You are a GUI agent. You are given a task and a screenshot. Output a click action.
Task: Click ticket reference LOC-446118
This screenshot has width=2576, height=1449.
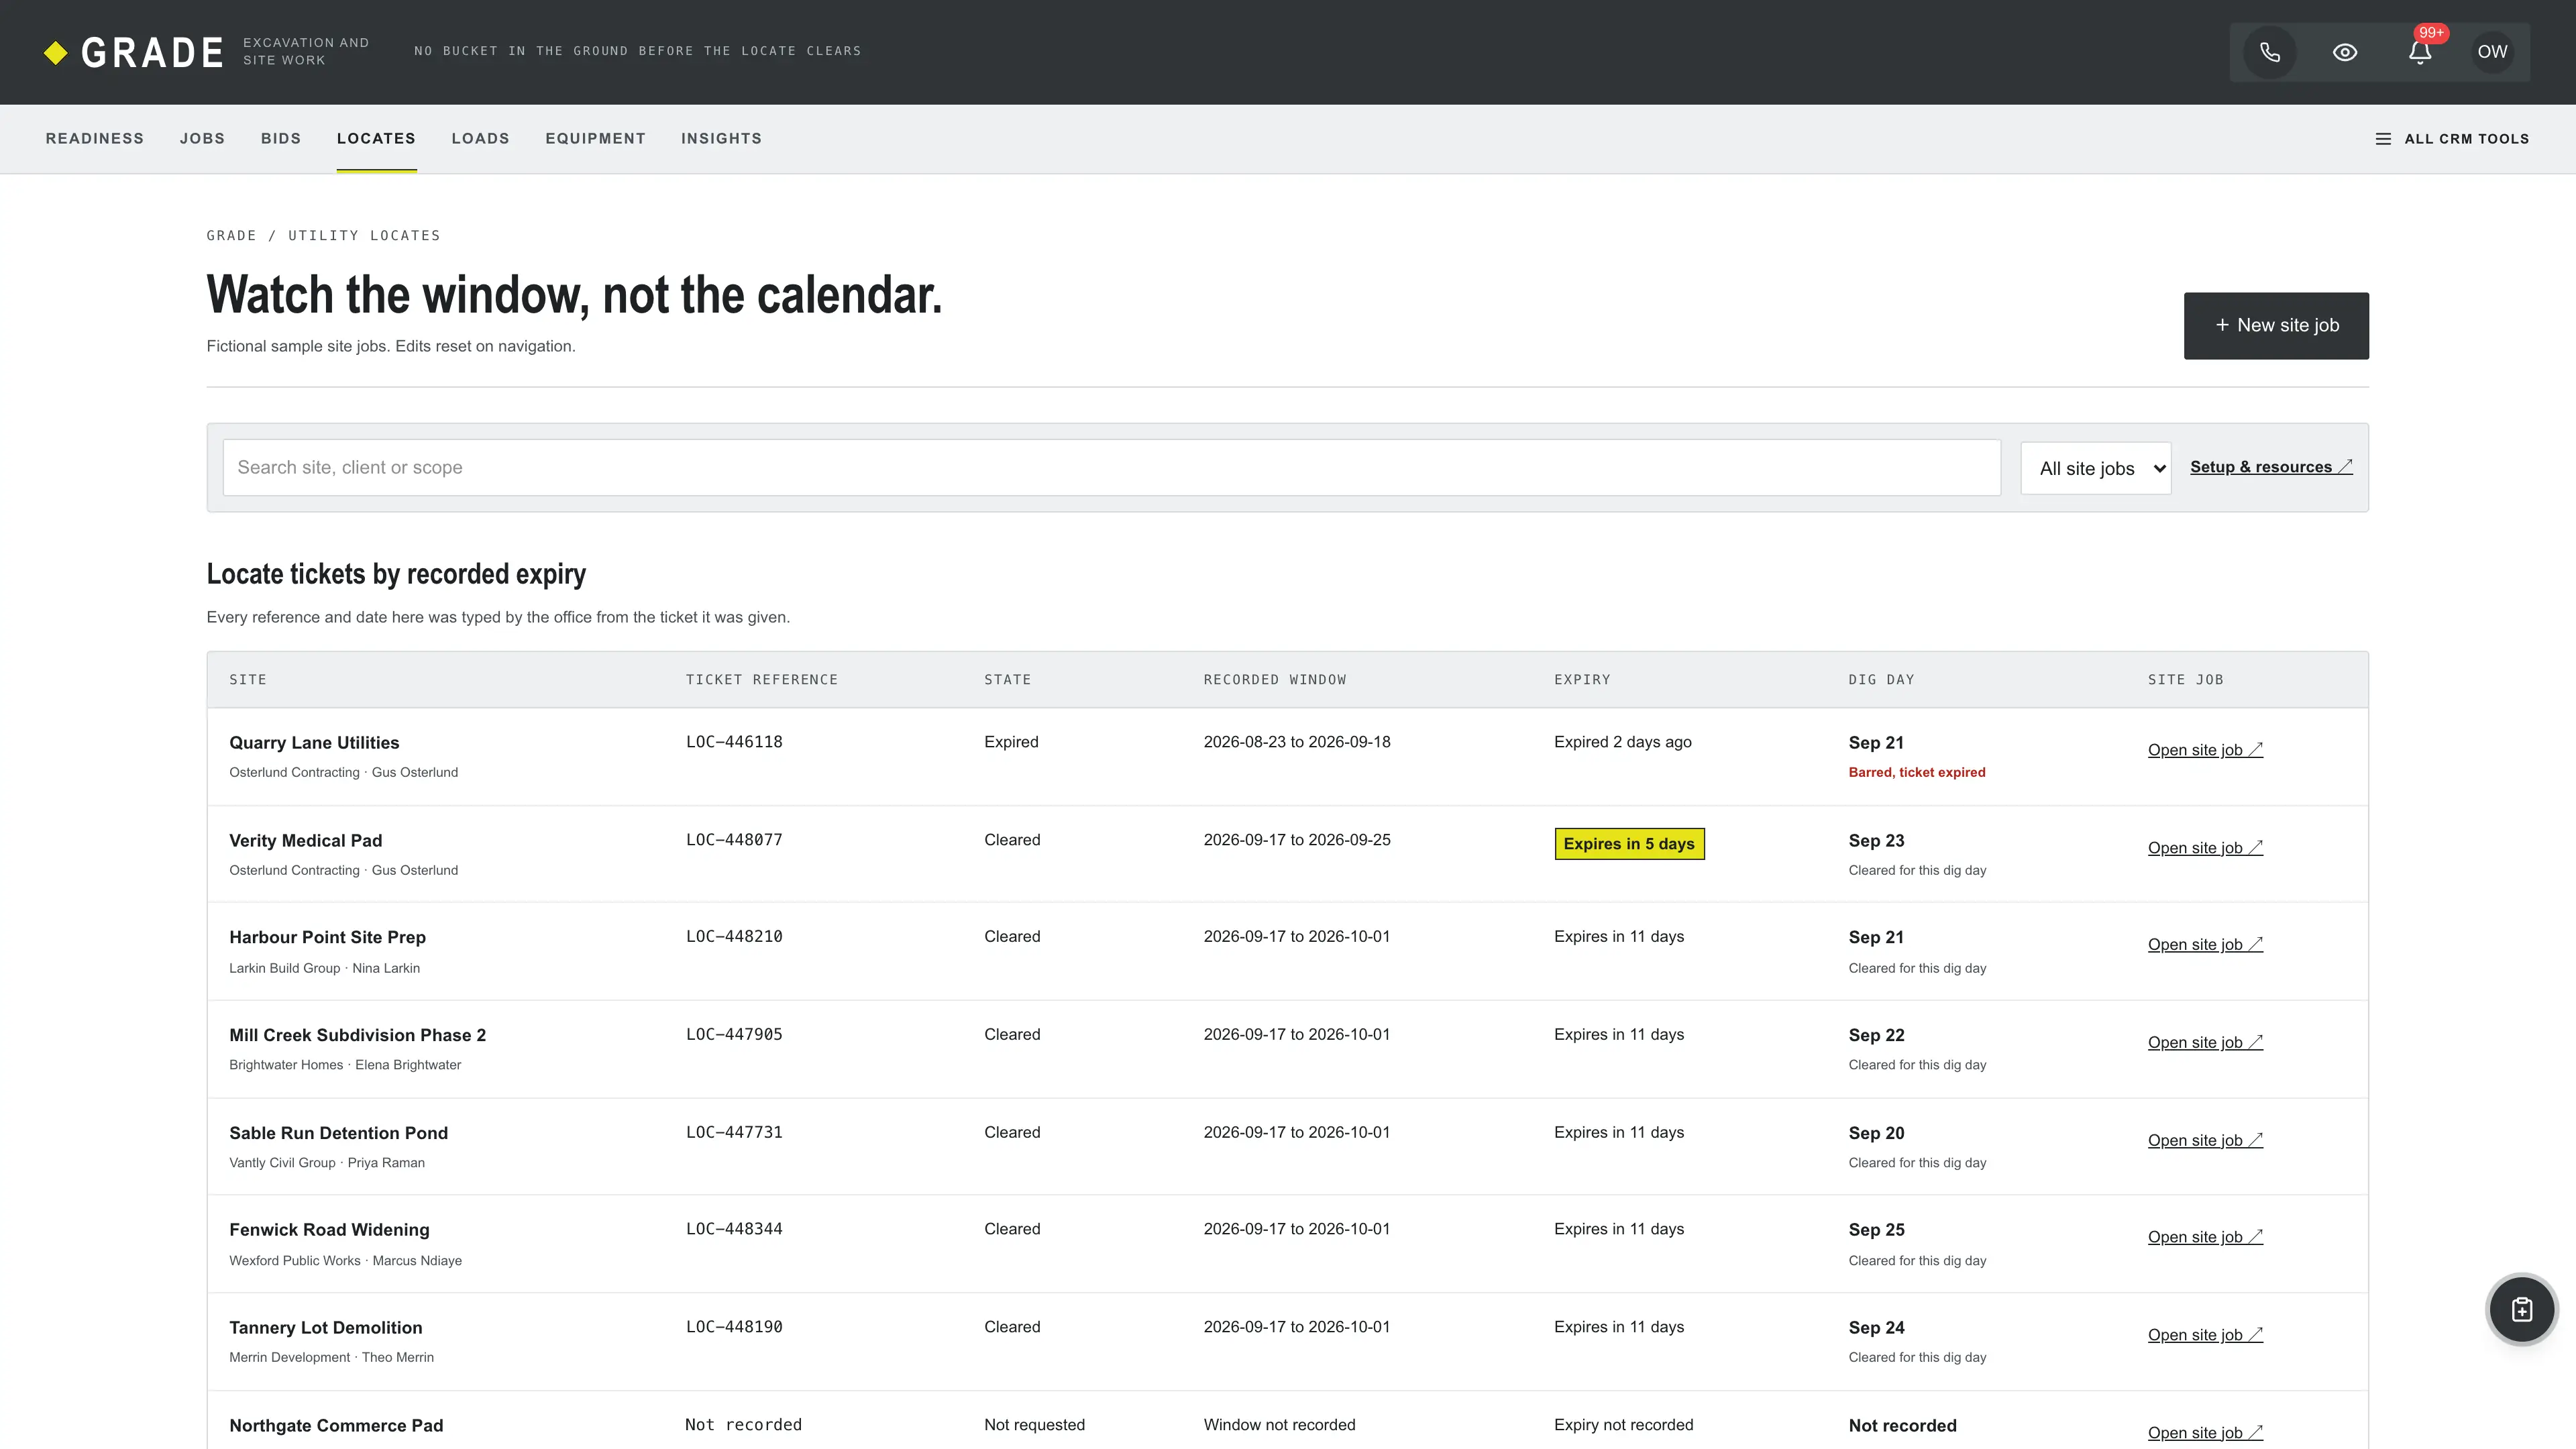click(x=734, y=742)
